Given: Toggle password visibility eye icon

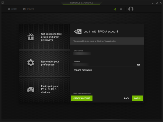Looking at the screenshot, I should click(x=138, y=65).
